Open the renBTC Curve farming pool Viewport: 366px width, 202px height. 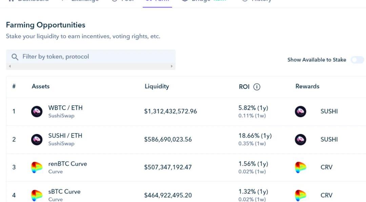68,164
